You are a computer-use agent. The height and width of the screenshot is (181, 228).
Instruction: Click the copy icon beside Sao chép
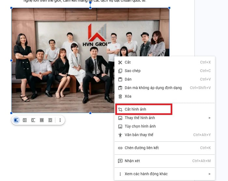click(120, 71)
